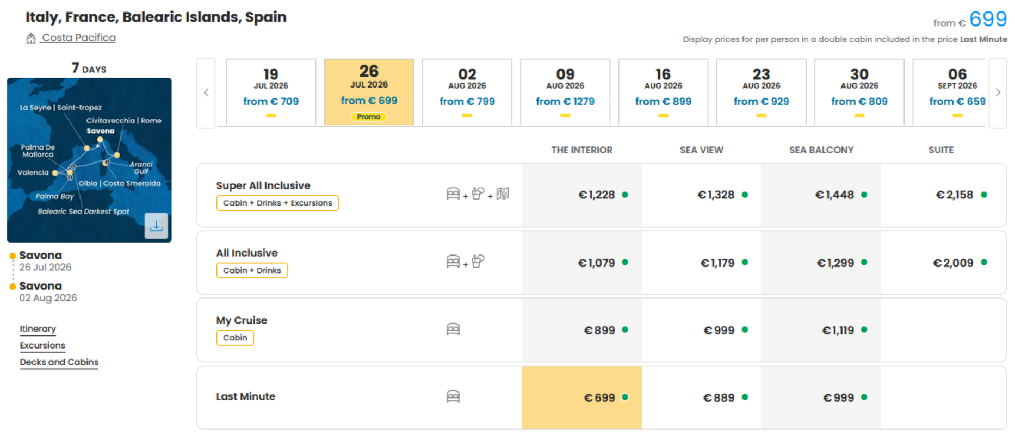Show later departure dates with right arrow
Viewport: 1015px width, 435px height.
tap(998, 93)
